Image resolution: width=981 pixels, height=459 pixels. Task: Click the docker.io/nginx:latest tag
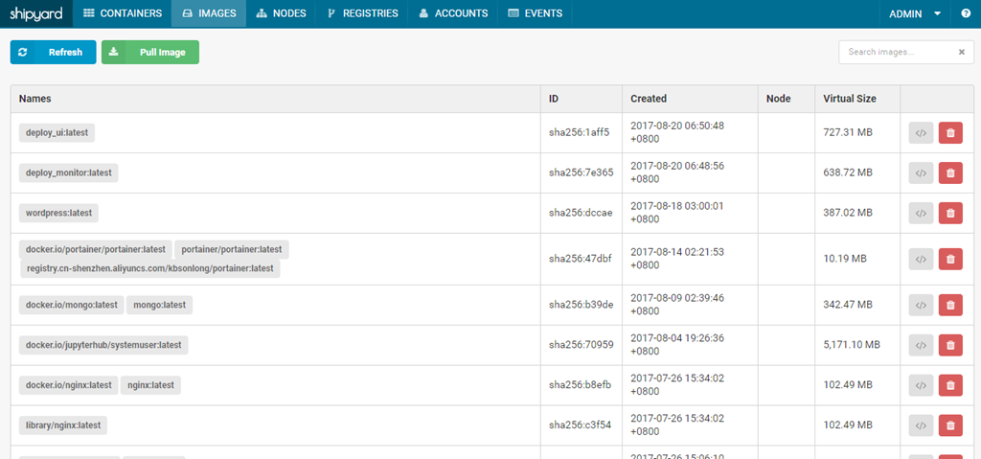coord(68,385)
